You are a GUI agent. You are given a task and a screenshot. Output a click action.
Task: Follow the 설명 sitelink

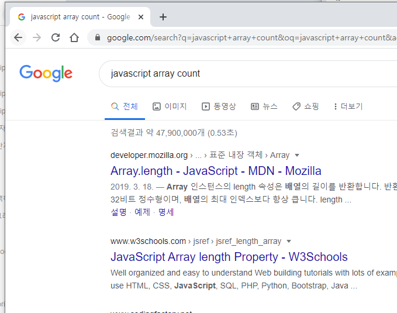click(119, 212)
